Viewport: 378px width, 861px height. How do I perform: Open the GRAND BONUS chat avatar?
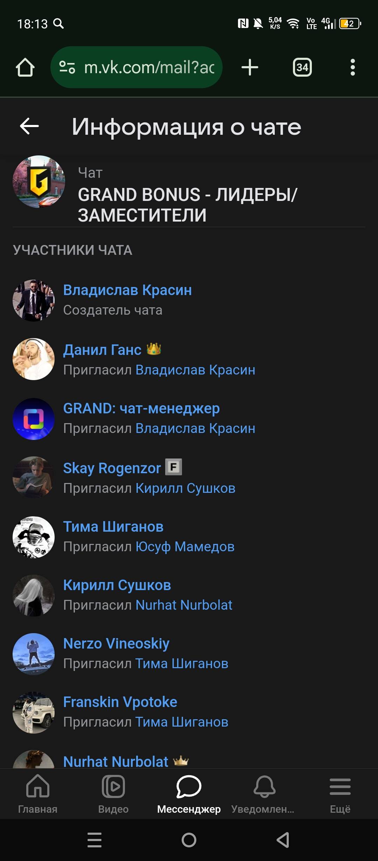tap(39, 182)
